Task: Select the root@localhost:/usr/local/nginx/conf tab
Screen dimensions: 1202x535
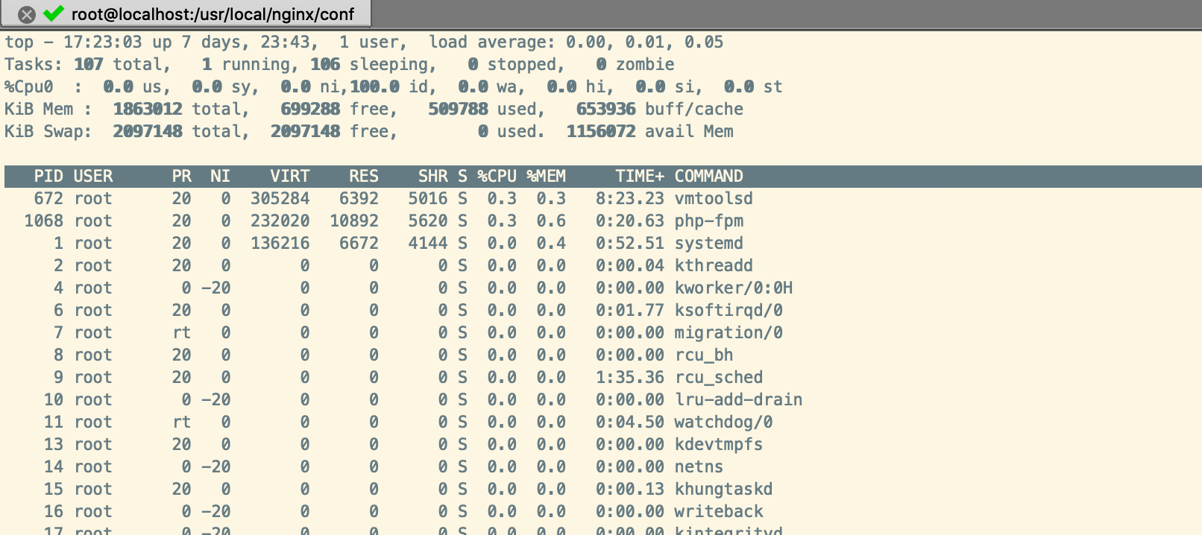Action: (213, 14)
